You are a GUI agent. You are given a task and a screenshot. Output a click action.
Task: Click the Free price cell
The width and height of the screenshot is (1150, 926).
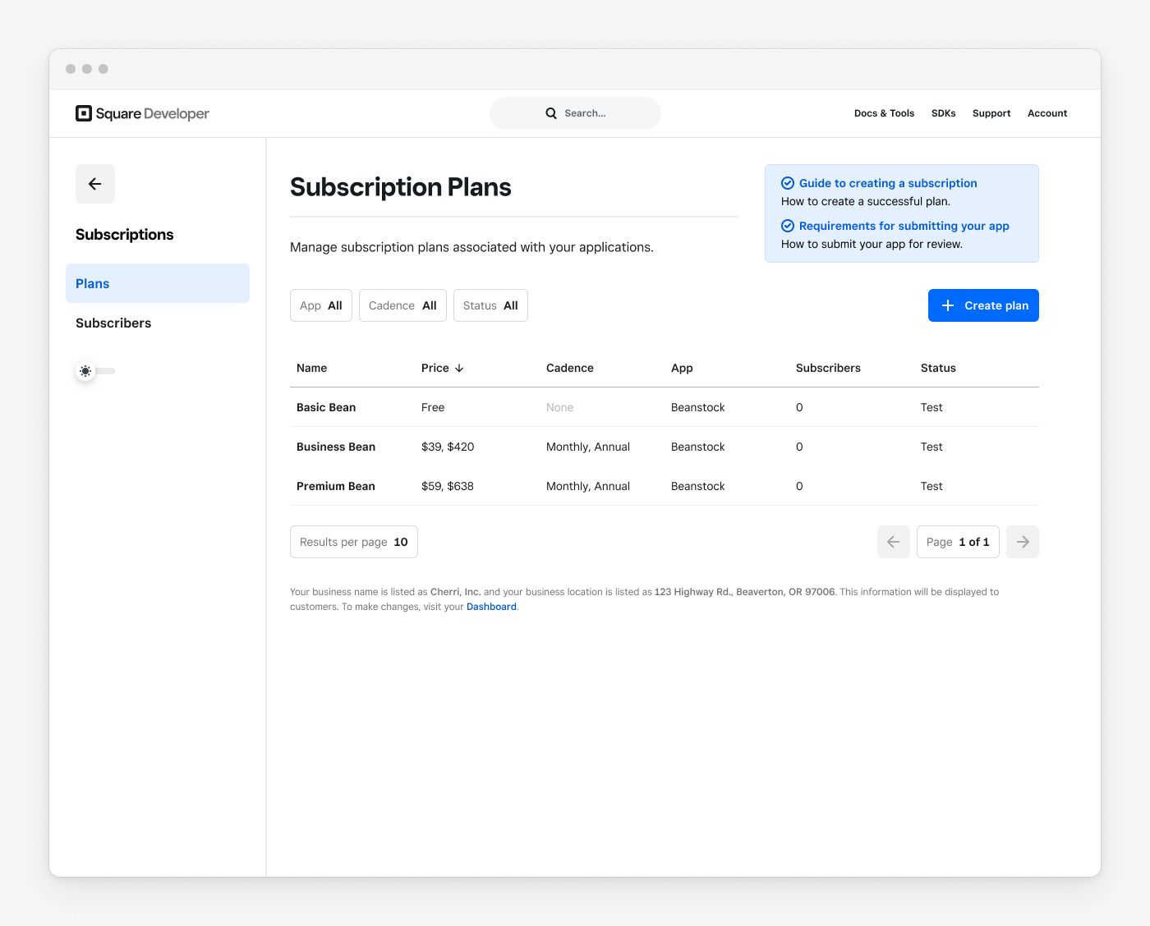pyautogui.click(x=433, y=407)
